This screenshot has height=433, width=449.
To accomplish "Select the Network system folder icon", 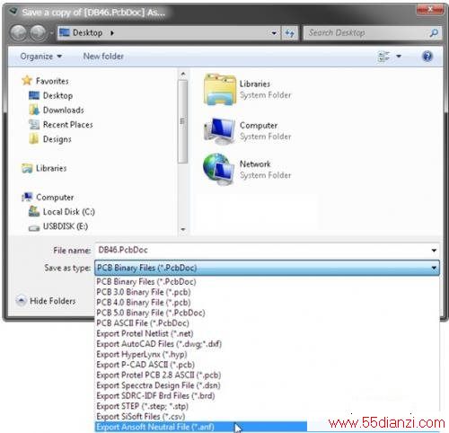I will point(219,170).
